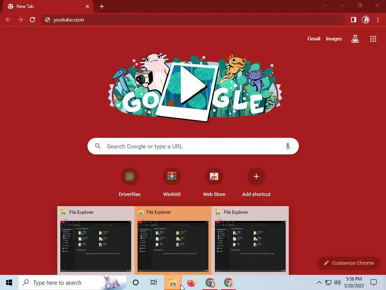Open the volume tray icon
The height and width of the screenshot is (290, 386).
pyautogui.click(x=337, y=282)
